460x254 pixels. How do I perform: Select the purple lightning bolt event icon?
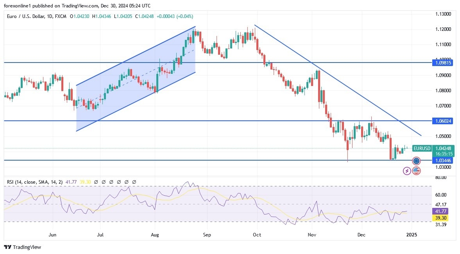pos(407,171)
